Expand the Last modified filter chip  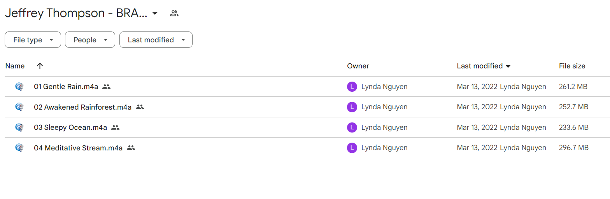(x=156, y=40)
